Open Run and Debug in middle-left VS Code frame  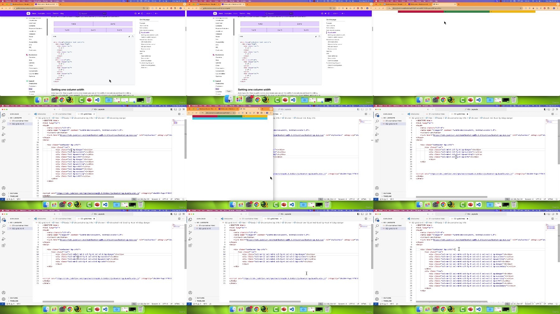[x=4, y=134]
